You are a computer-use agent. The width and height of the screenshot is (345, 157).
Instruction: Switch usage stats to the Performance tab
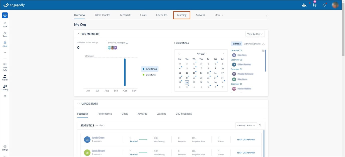click(x=105, y=114)
